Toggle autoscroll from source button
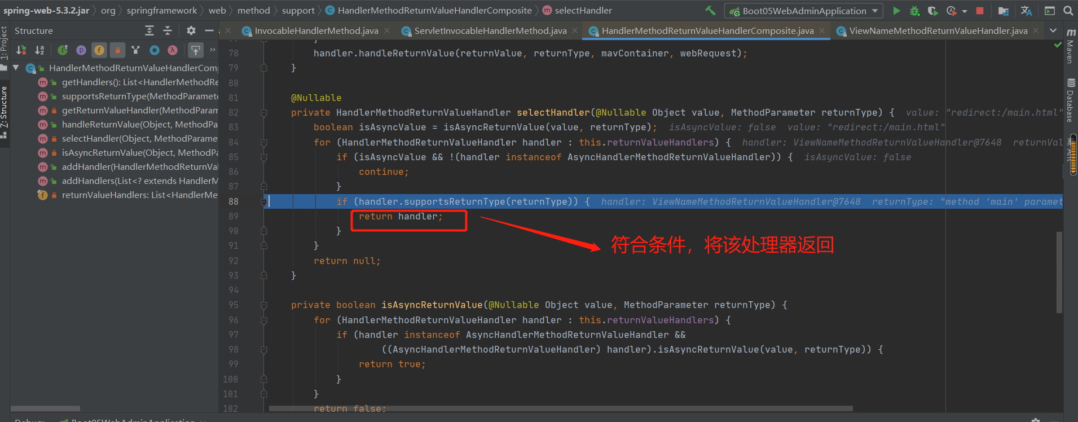 click(x=195, y=50)
